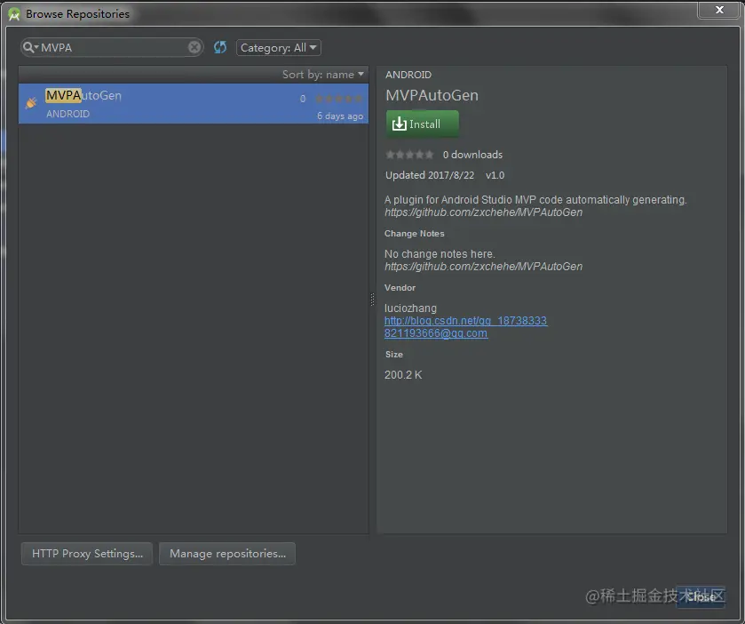Clear the MVPA search text

coord(194,47)
